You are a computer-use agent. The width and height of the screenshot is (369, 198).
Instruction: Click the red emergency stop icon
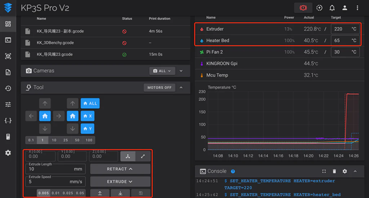(303, 8)
